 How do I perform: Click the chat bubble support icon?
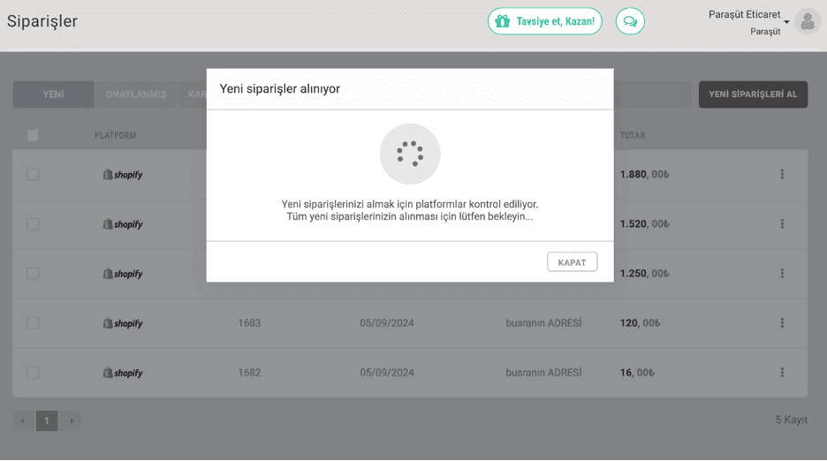pos(630,21)
